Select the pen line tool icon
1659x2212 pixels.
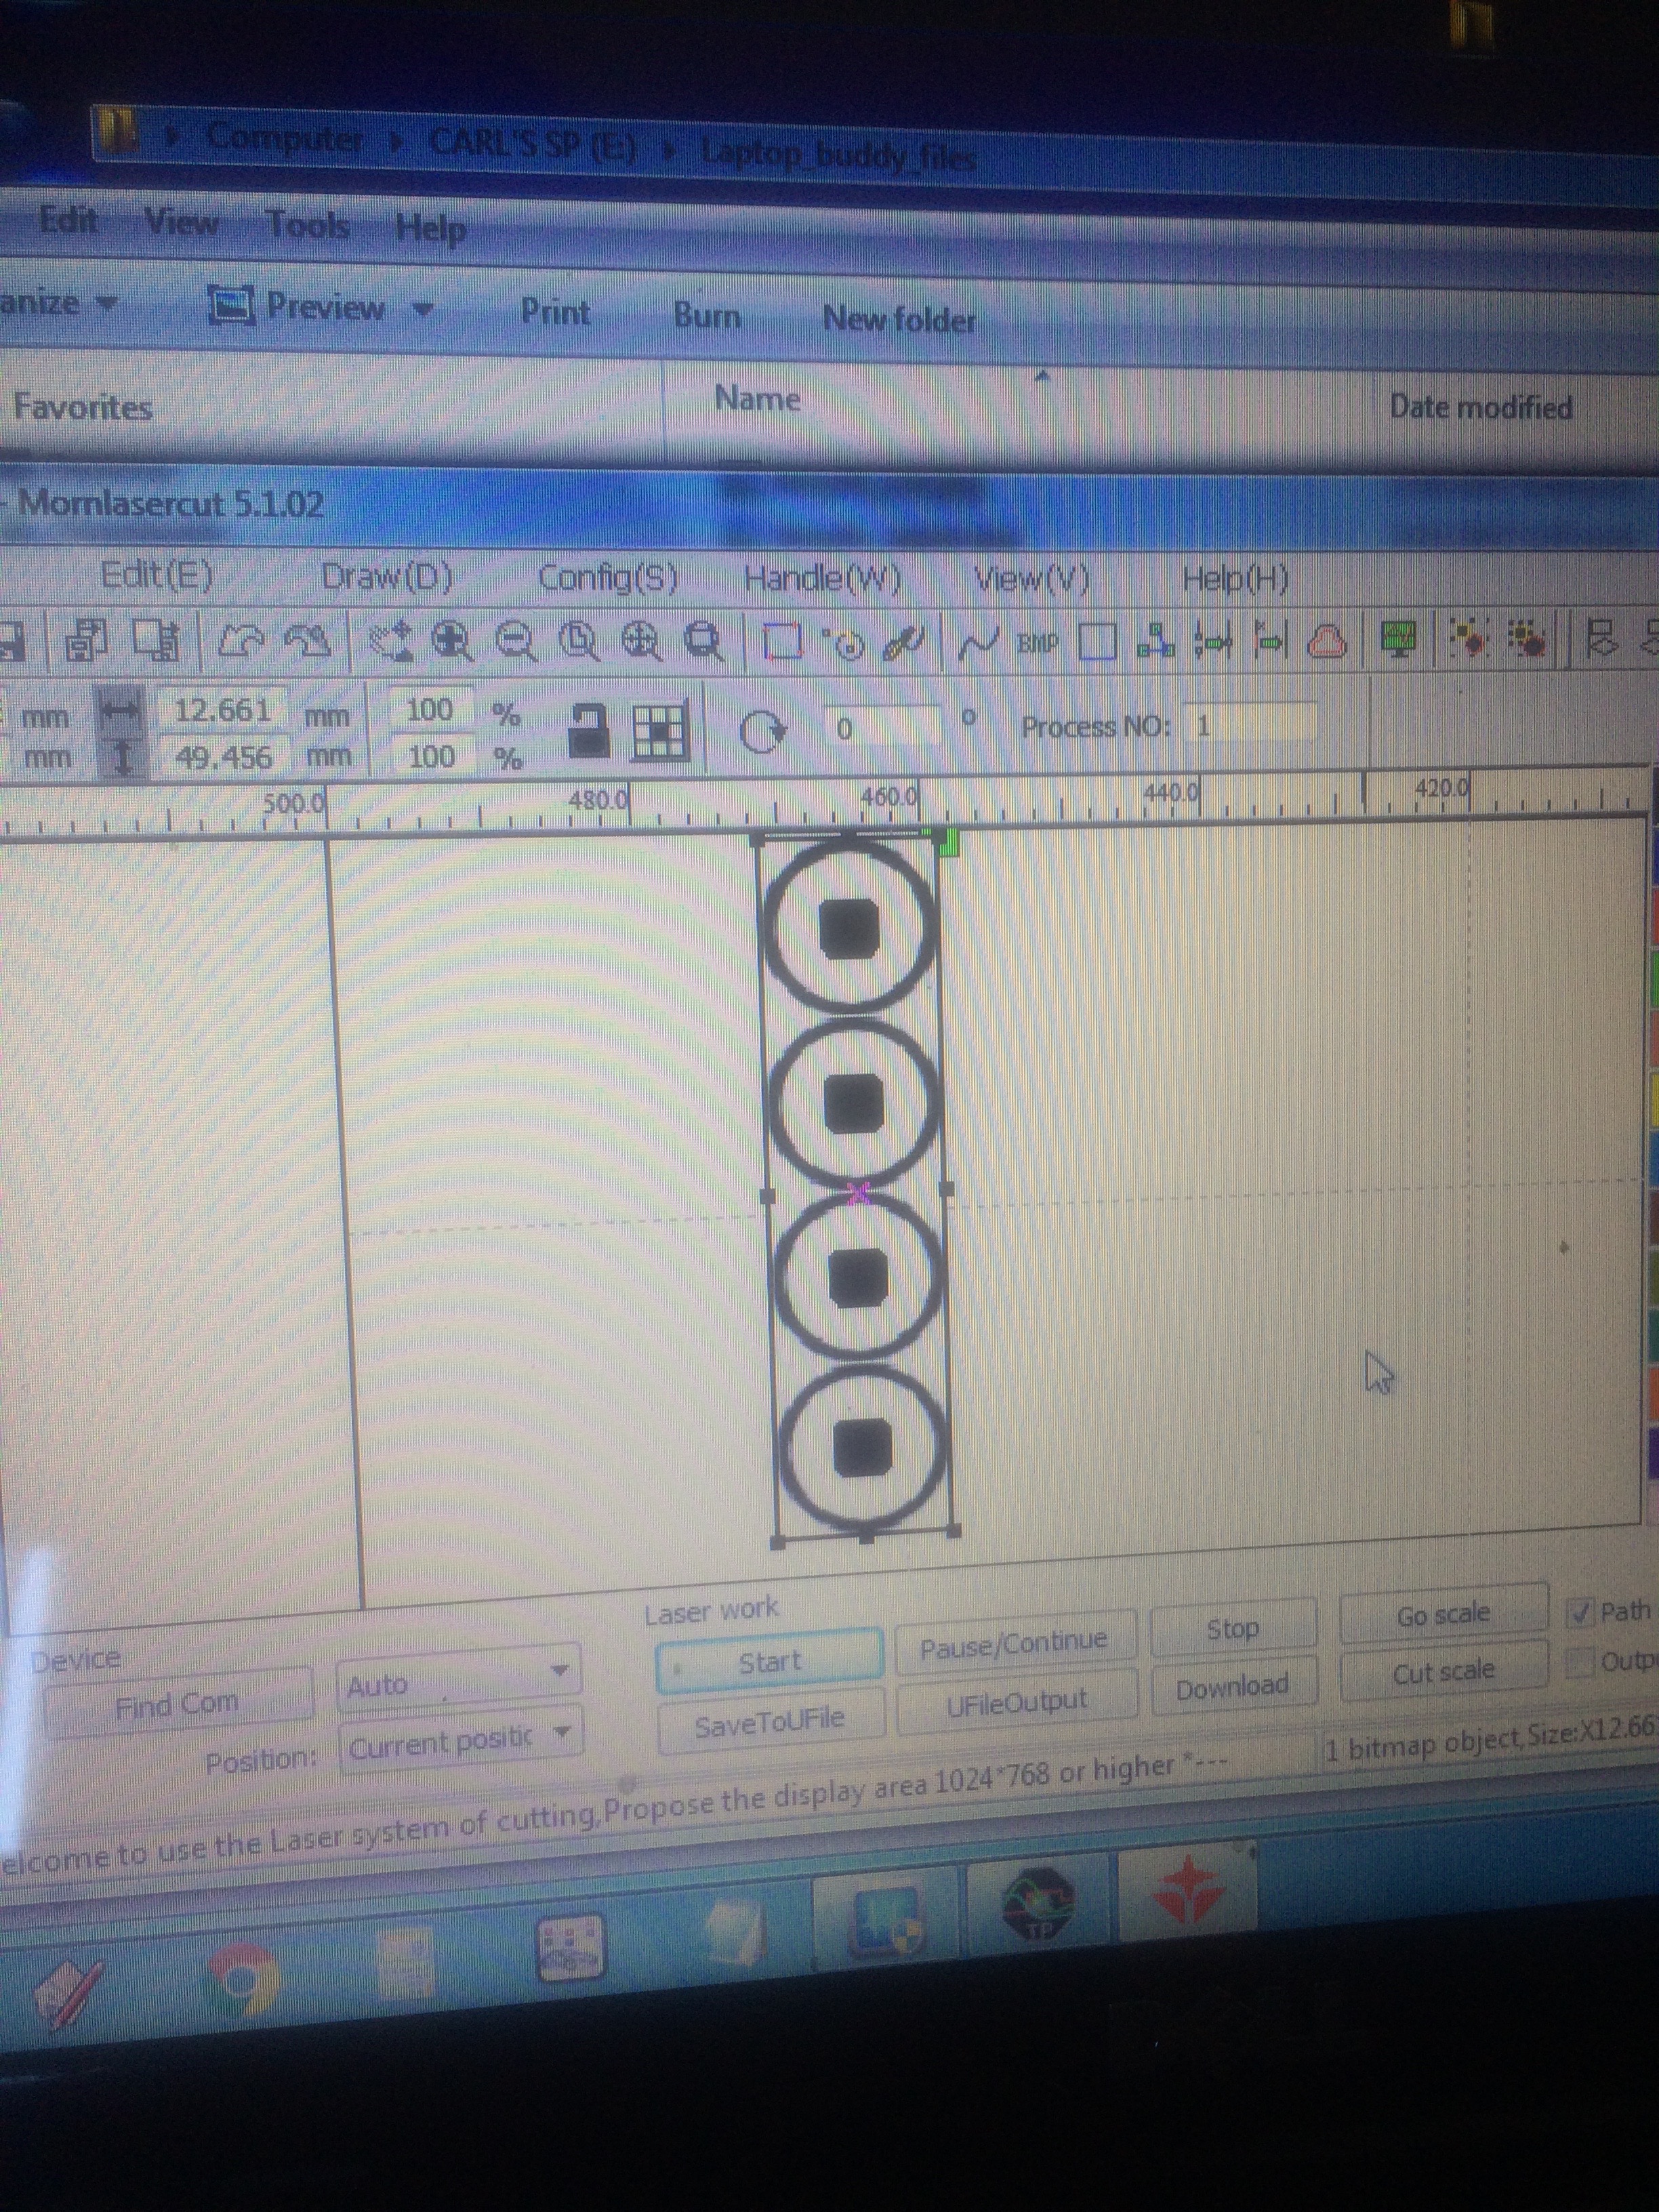pos(904,643)
